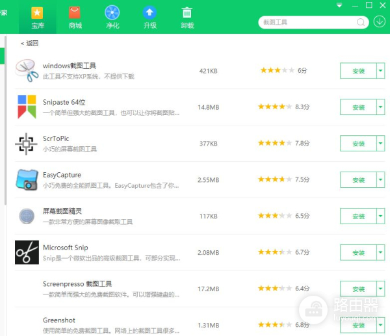Open the 卸载 trash can tab
This screenshot has width=390, height=336.
click(x=187, y=18)
